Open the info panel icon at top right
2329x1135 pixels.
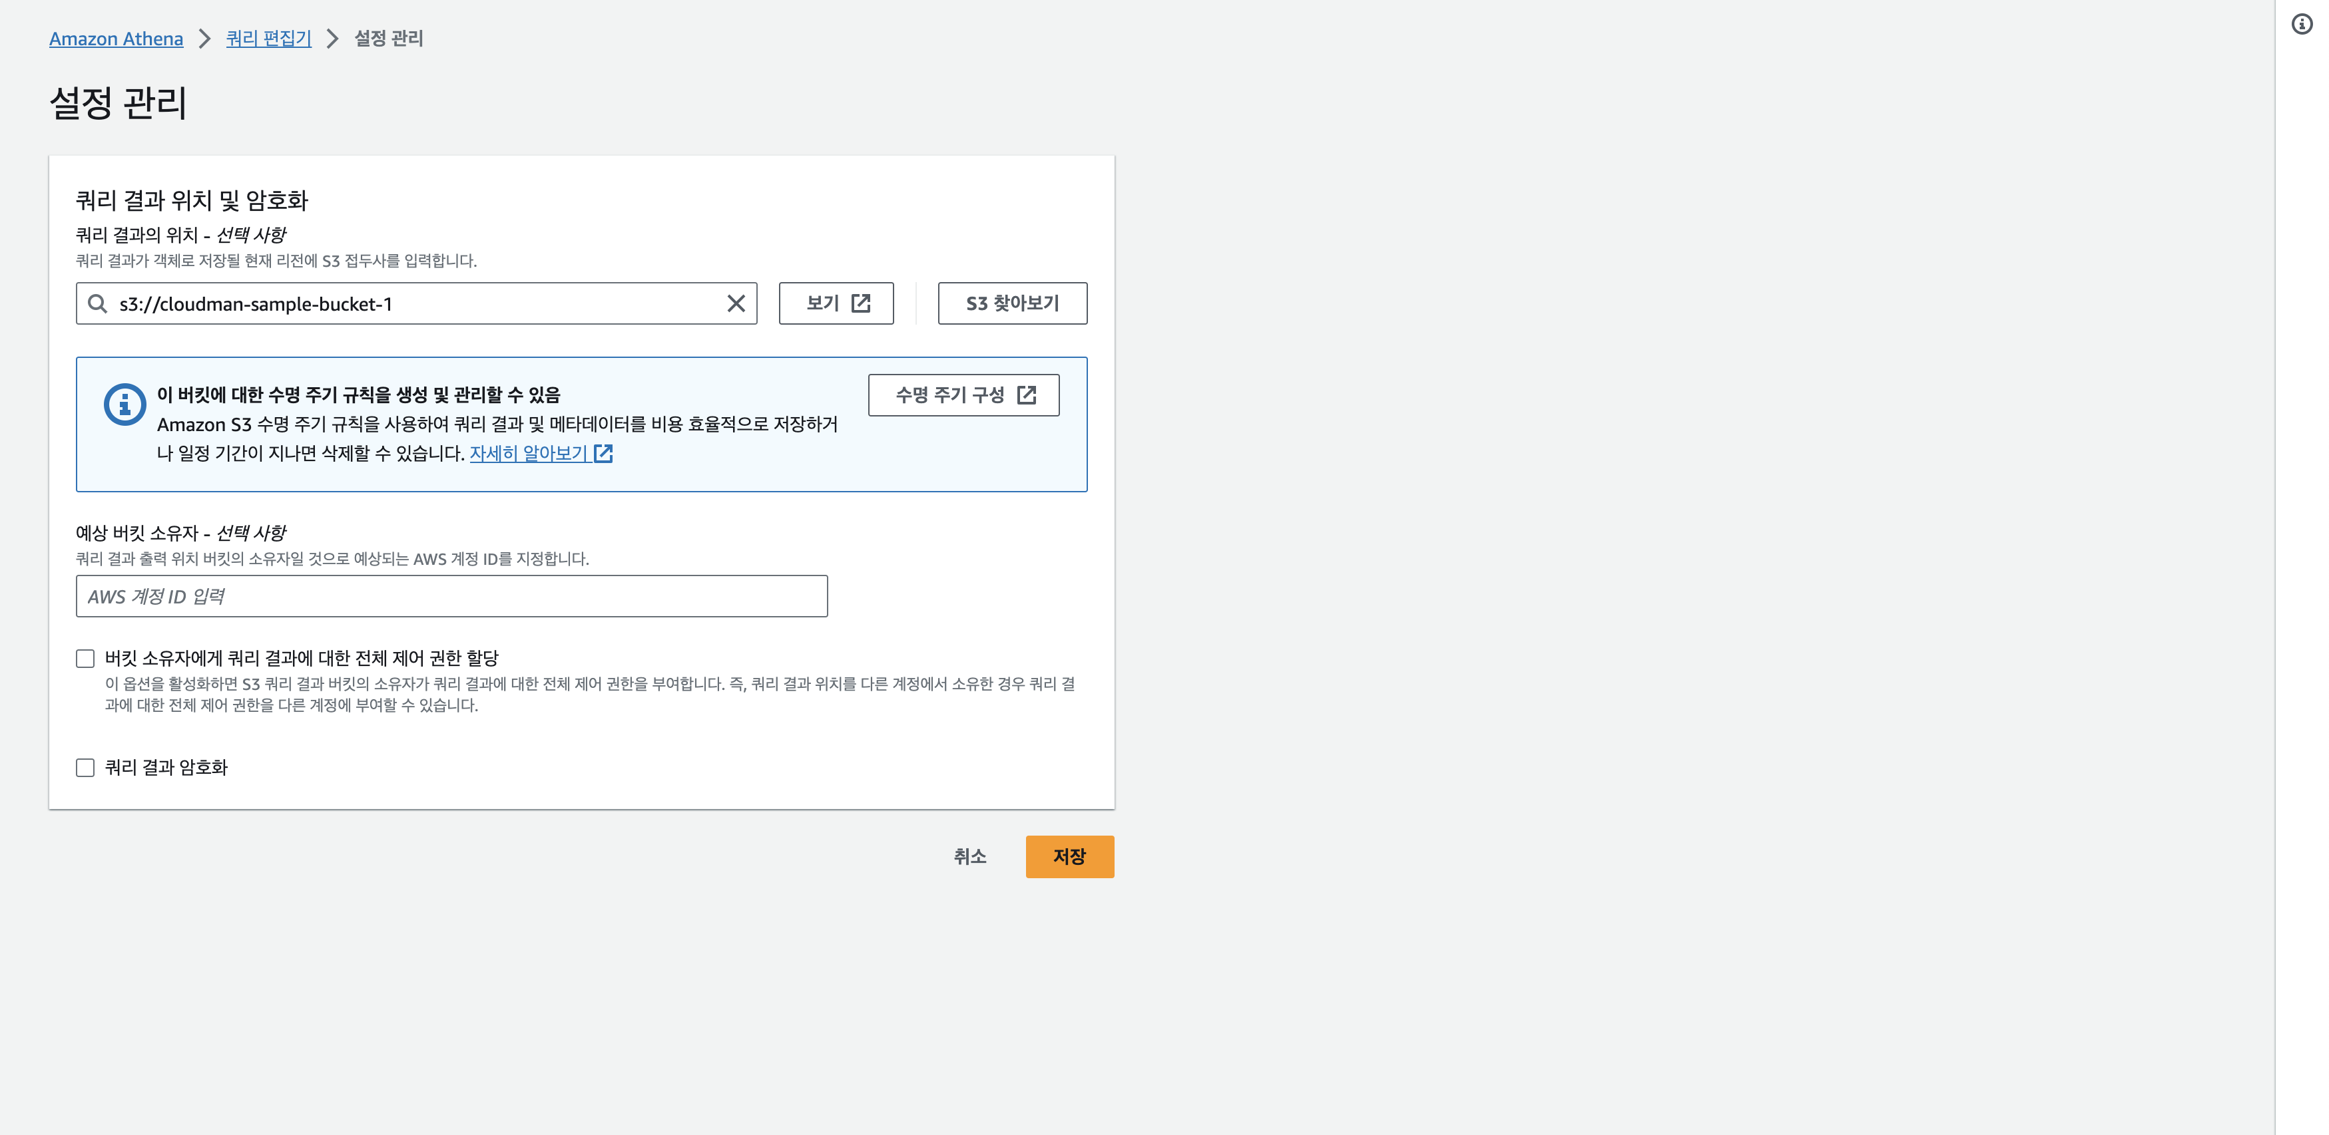[2302, 25]
